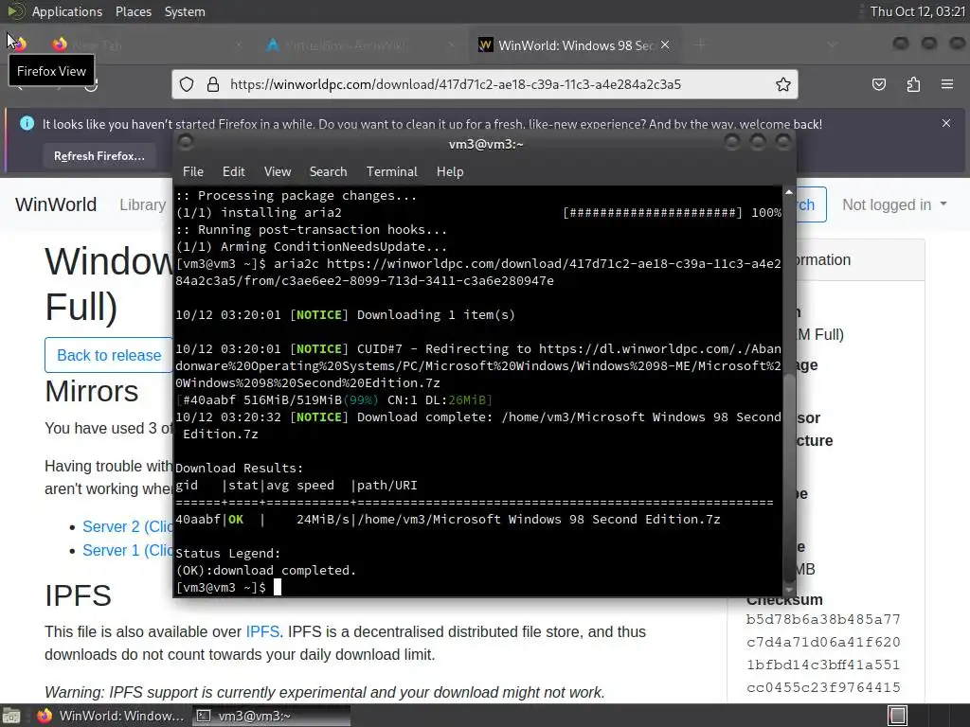Image resolution: width=970 pixels, height=727 pixels.
Task: Open the System menu in top panel
Action: 185,11
